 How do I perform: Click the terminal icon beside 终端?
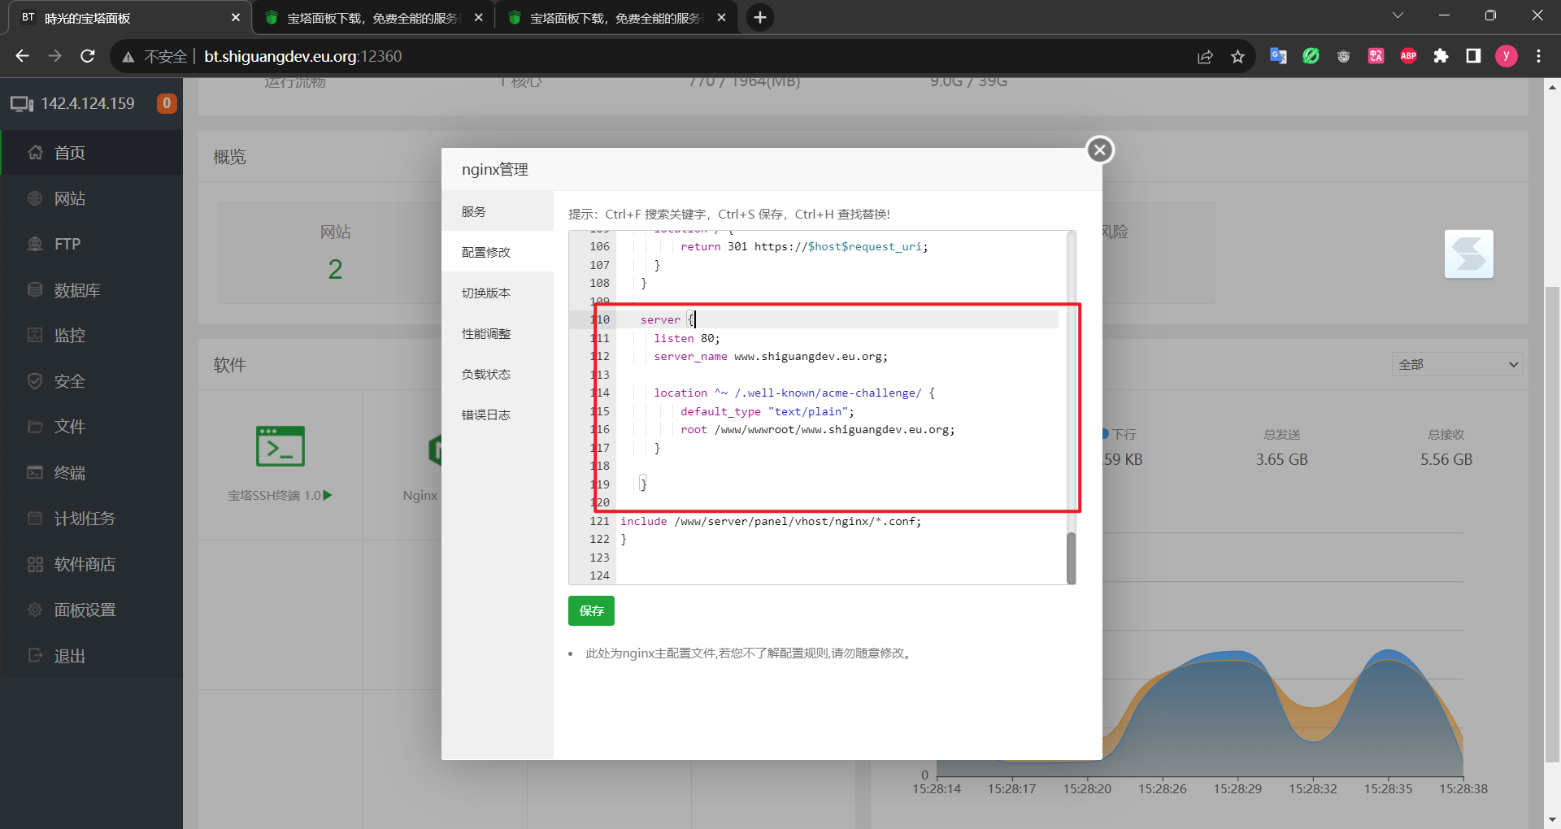[x=35, y=472]
